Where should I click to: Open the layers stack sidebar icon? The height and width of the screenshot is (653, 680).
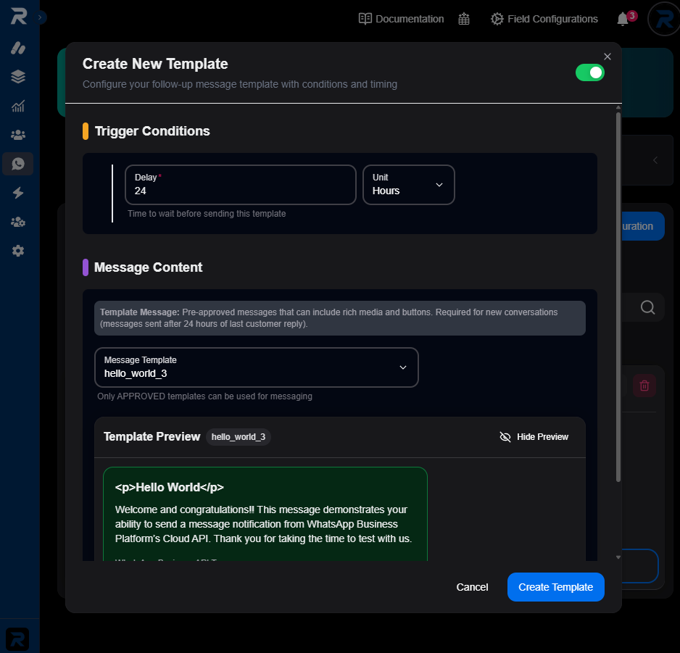18,77
